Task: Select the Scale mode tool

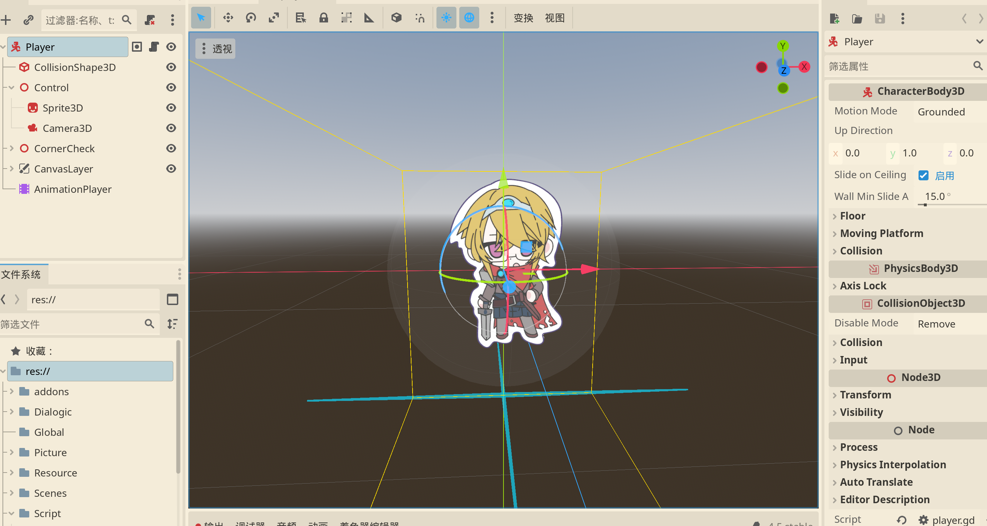Action: click(x=273, y=17)
